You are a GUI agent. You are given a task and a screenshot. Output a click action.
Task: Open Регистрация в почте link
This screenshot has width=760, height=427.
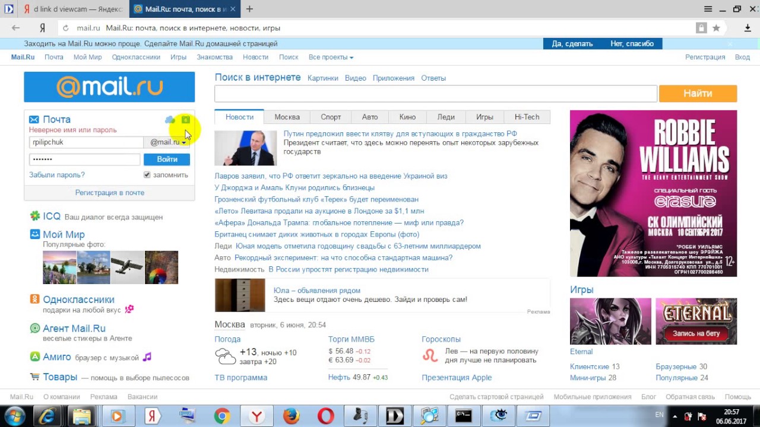[x=110, y=193]
